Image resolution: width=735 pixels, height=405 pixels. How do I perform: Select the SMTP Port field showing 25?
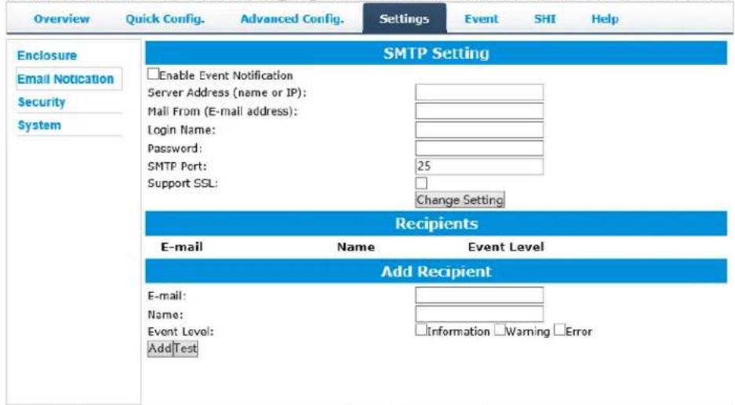pyautogui.click(x=479, y=166)
